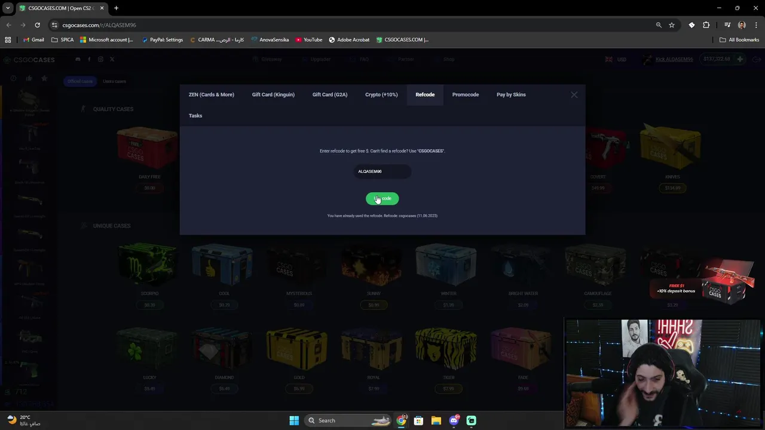The width and height of the screenshot is (765, 430).
Task: Open the Chrome three-dot menu
Action: tap(756, 25)
